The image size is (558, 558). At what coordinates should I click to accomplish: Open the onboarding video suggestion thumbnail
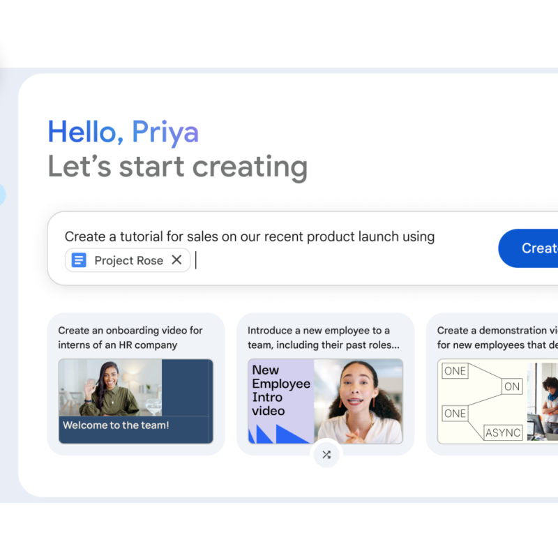click(135, 402)
